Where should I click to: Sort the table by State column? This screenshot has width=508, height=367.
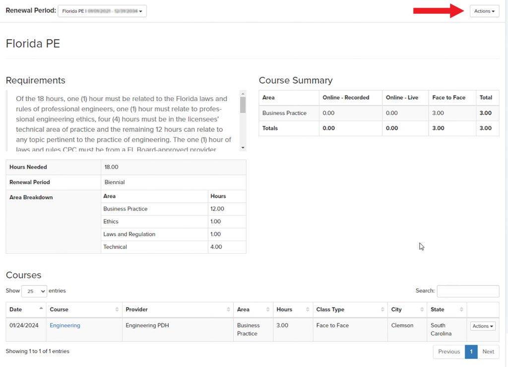[x=461, y=309]
